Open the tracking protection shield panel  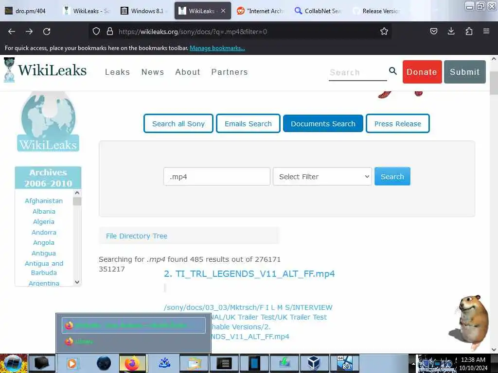(96, 32)
